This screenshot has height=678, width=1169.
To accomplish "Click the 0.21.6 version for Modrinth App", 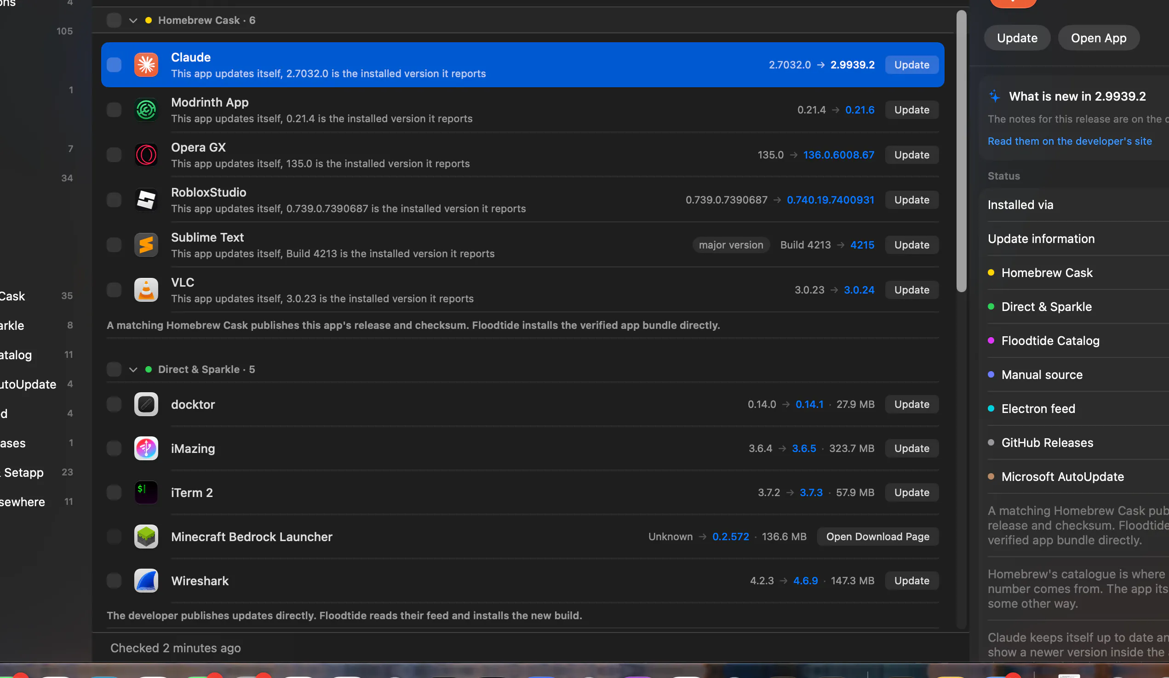I will click(859, 109).
